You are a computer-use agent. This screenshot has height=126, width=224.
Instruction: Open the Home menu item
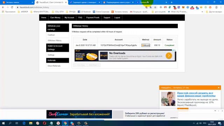(x=43, y=17)
